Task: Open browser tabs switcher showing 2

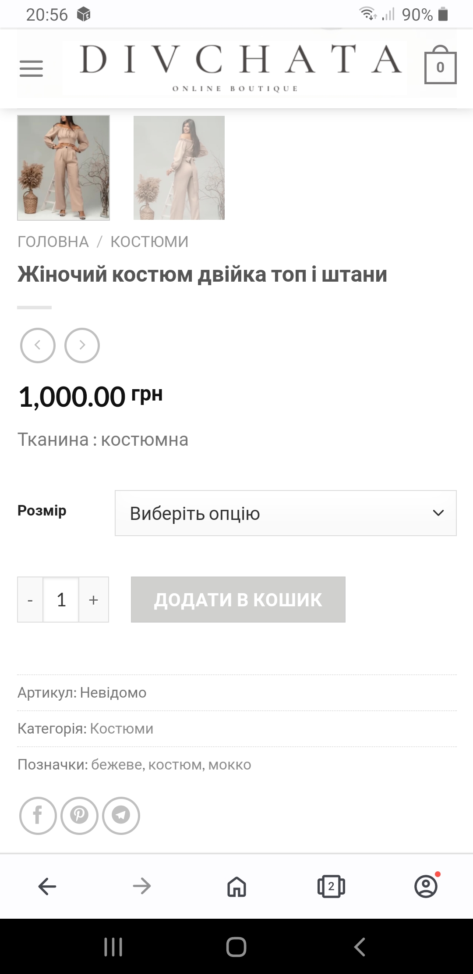Action: (331, 886)
